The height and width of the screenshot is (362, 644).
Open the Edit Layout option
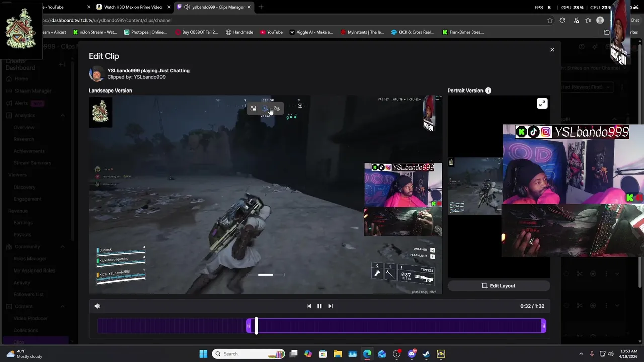[499, 286]
